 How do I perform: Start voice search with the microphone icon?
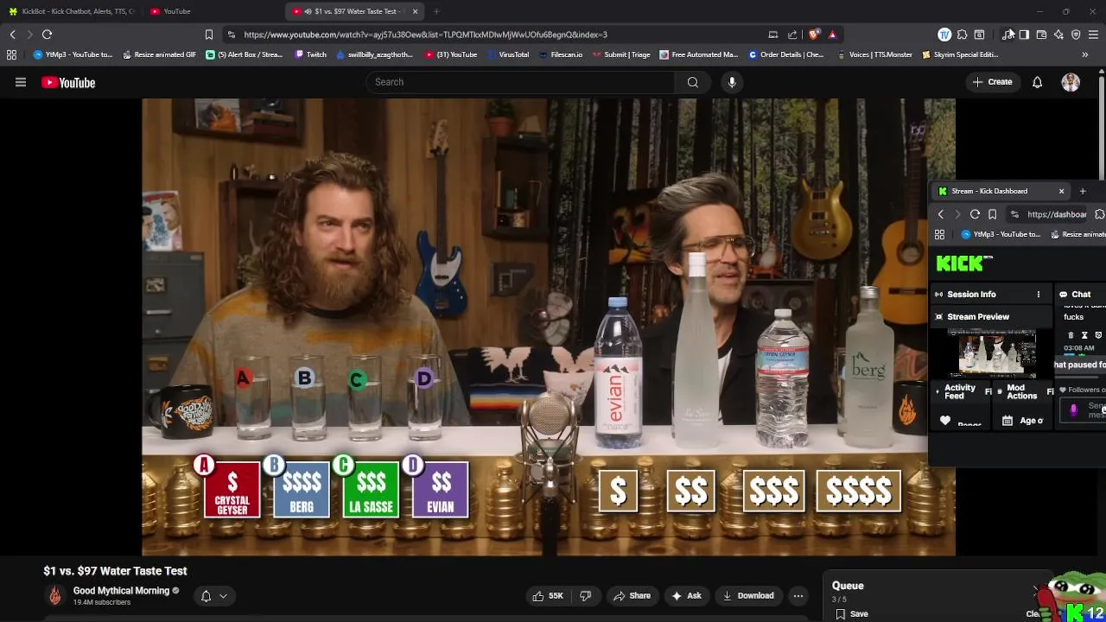coord(732,82)
